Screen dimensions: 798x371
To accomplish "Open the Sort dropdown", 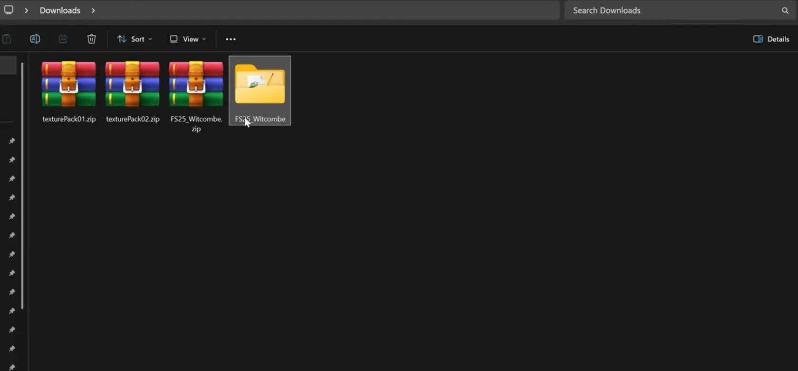I will coord(135,39).
